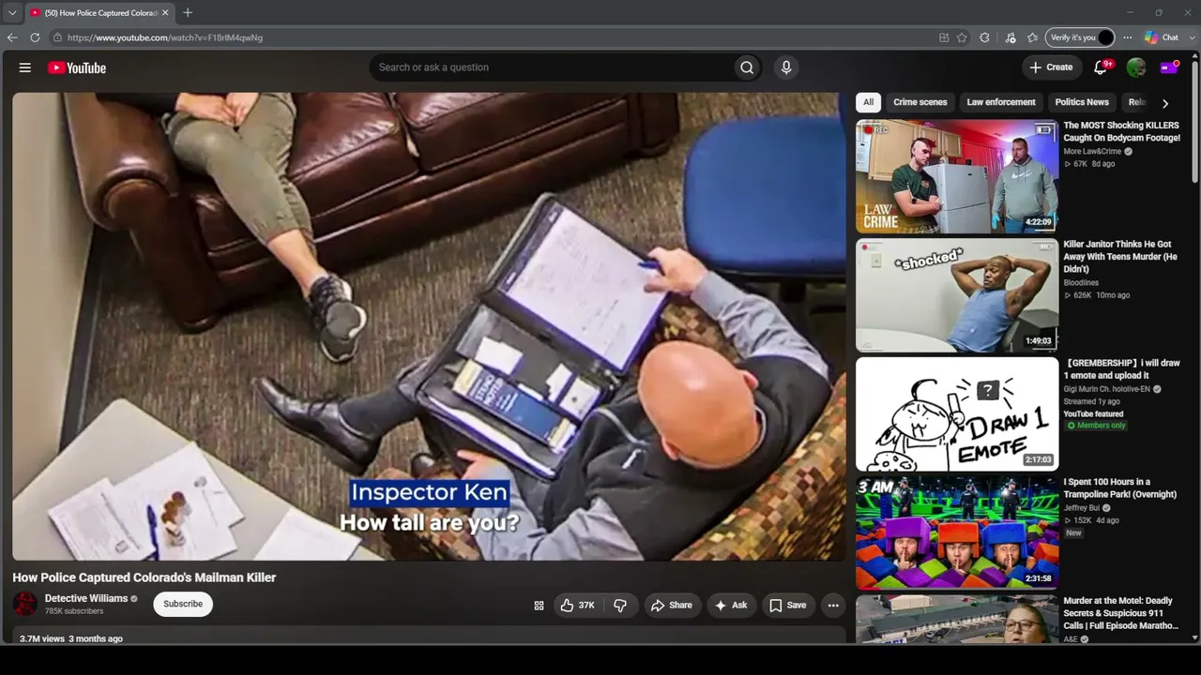The height and width of the screenshot is (675, 1201).
Task: Select the Politics News chip
Action: 1082,102
